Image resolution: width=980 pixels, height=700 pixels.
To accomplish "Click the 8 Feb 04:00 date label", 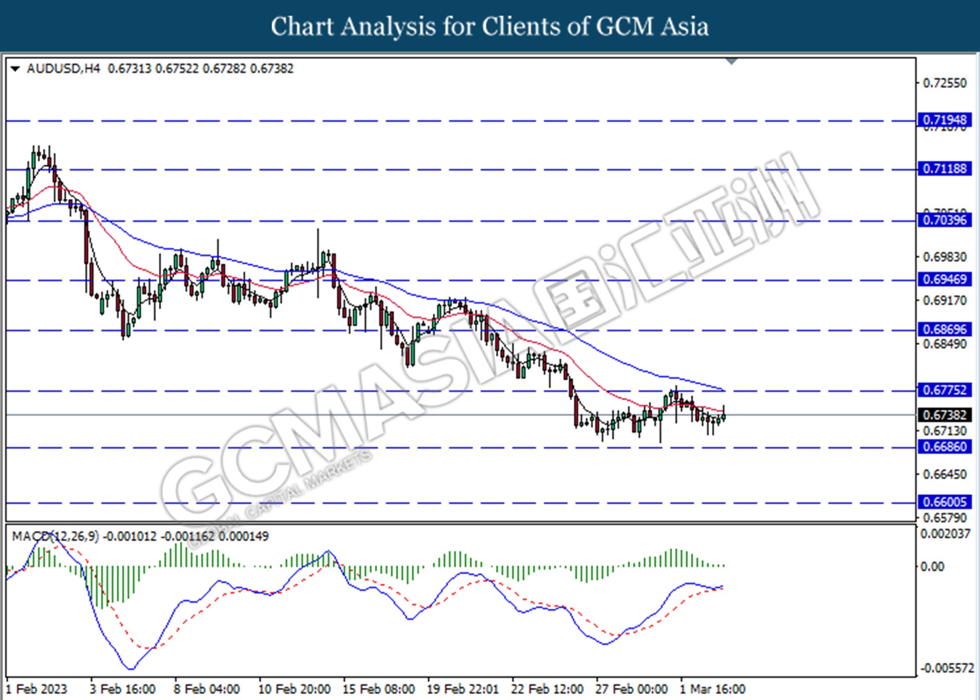I will click(206, 689).
